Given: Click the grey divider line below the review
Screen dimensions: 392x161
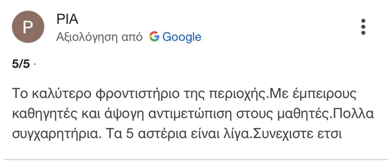Looking at the screenshot, I should tap(196, 160).
